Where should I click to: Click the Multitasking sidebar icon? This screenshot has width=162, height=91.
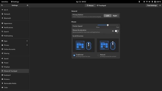pos(2,36)
